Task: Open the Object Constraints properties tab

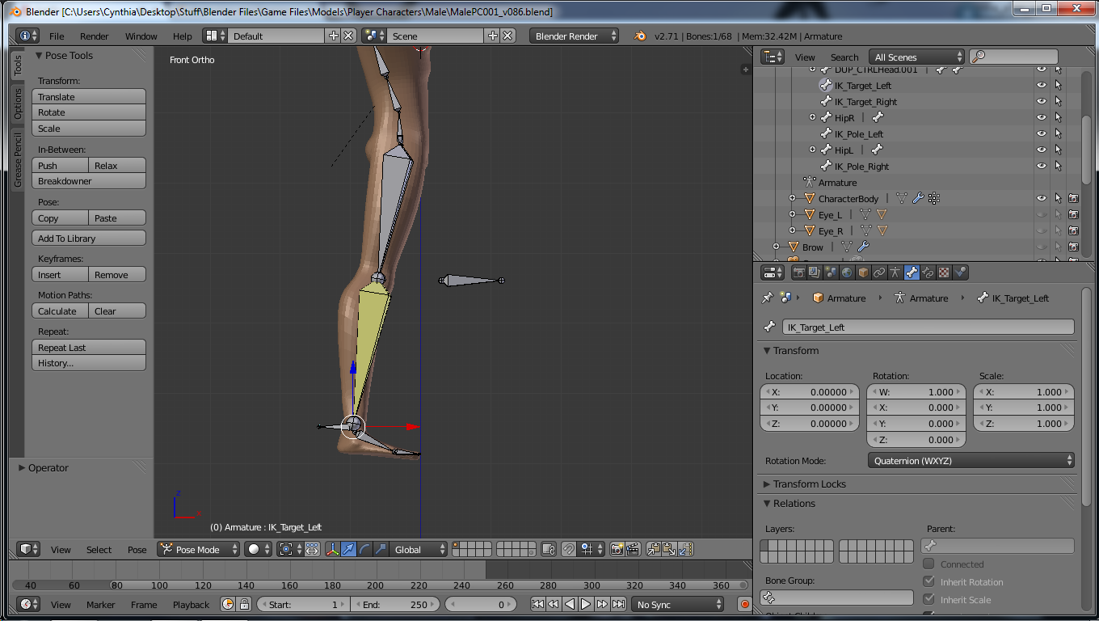Action: pyautogui.click(x=879, y=272)
